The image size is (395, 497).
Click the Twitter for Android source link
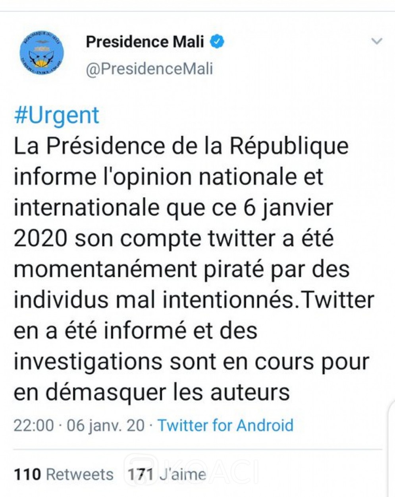point(225,425)
